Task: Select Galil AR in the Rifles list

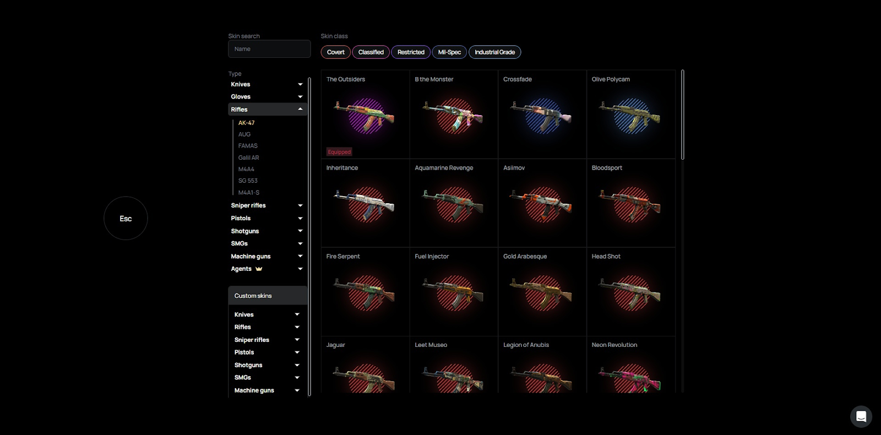Action: [248, 157]
